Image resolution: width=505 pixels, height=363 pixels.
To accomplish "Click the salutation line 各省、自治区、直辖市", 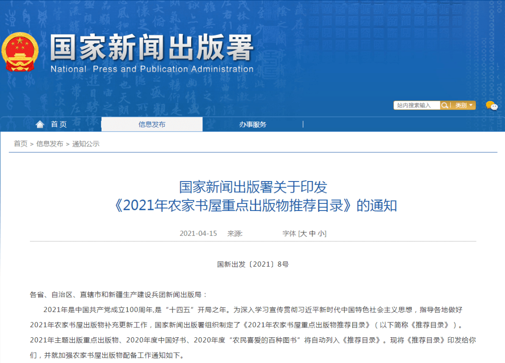I will click(x=118, y=295).
